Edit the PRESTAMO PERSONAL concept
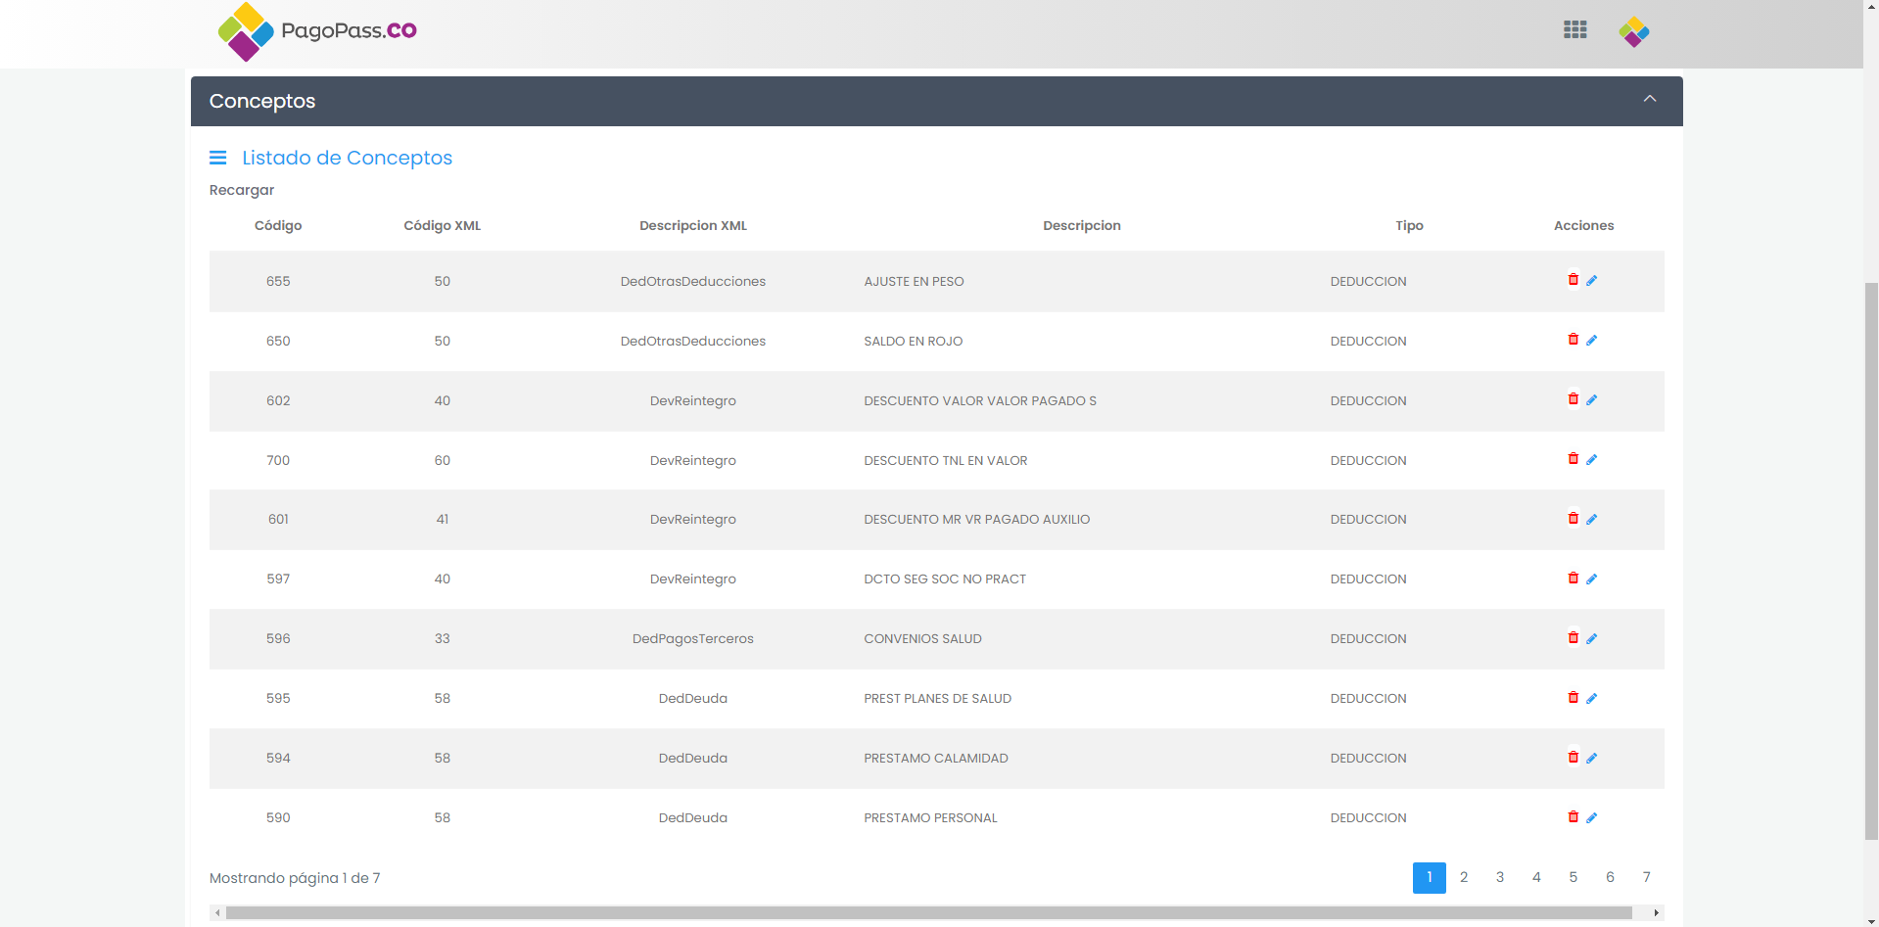This screenshot has height=927, width=1879. (x=1591, y=818)
